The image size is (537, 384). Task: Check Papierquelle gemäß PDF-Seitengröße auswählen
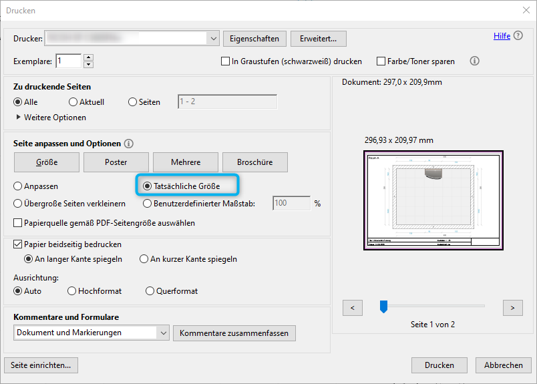point(17,223)
